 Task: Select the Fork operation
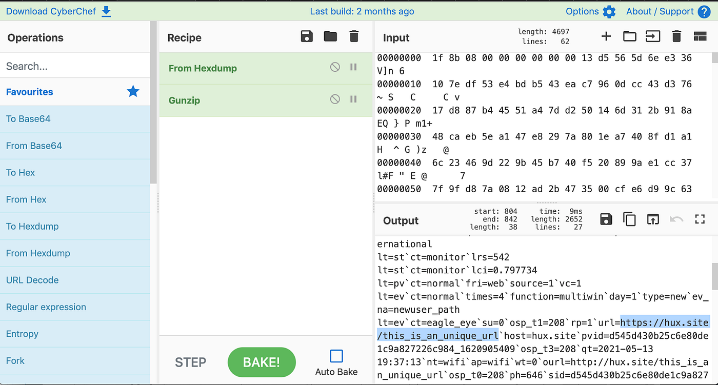[x=75, y=361]
